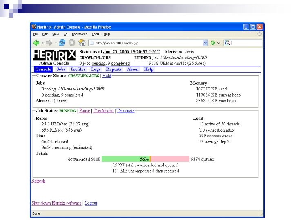Click '15 active of 50 threads' text
This screenshot has width=294, height=220.
(x=219, y=124)
